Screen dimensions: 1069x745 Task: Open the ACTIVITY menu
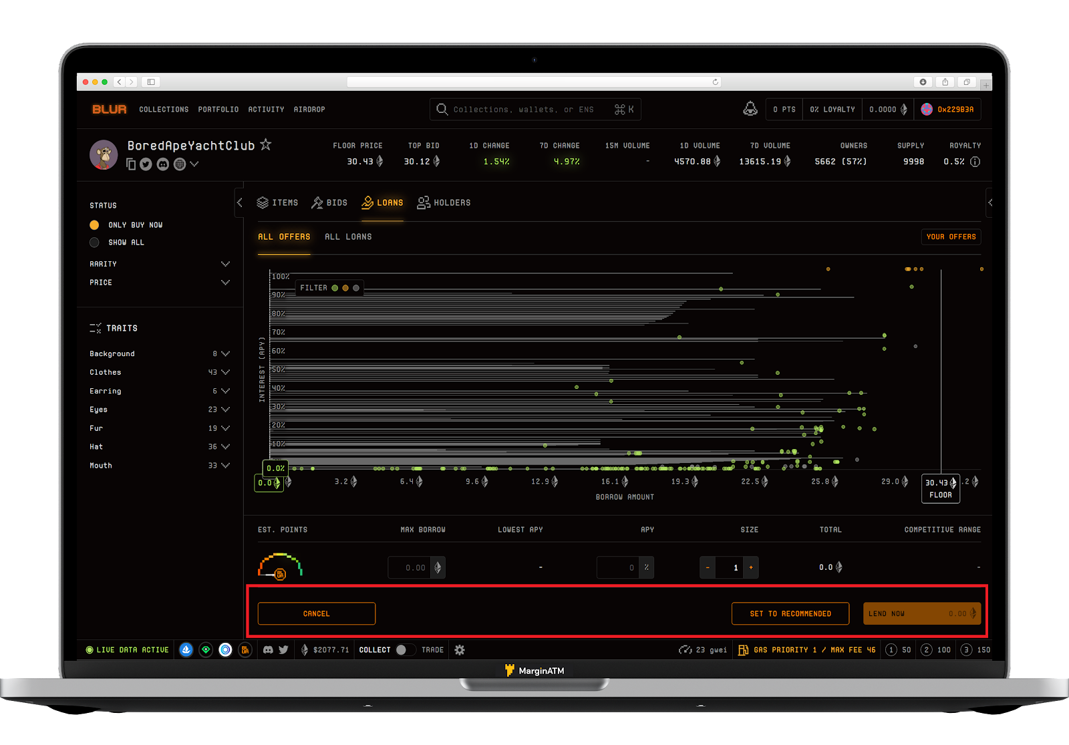(266, 110)
